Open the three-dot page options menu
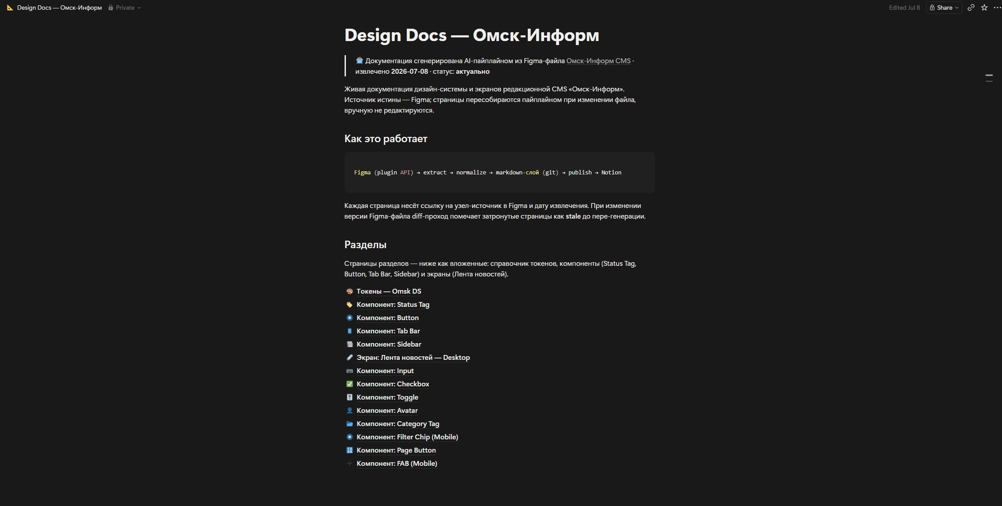 997,8
